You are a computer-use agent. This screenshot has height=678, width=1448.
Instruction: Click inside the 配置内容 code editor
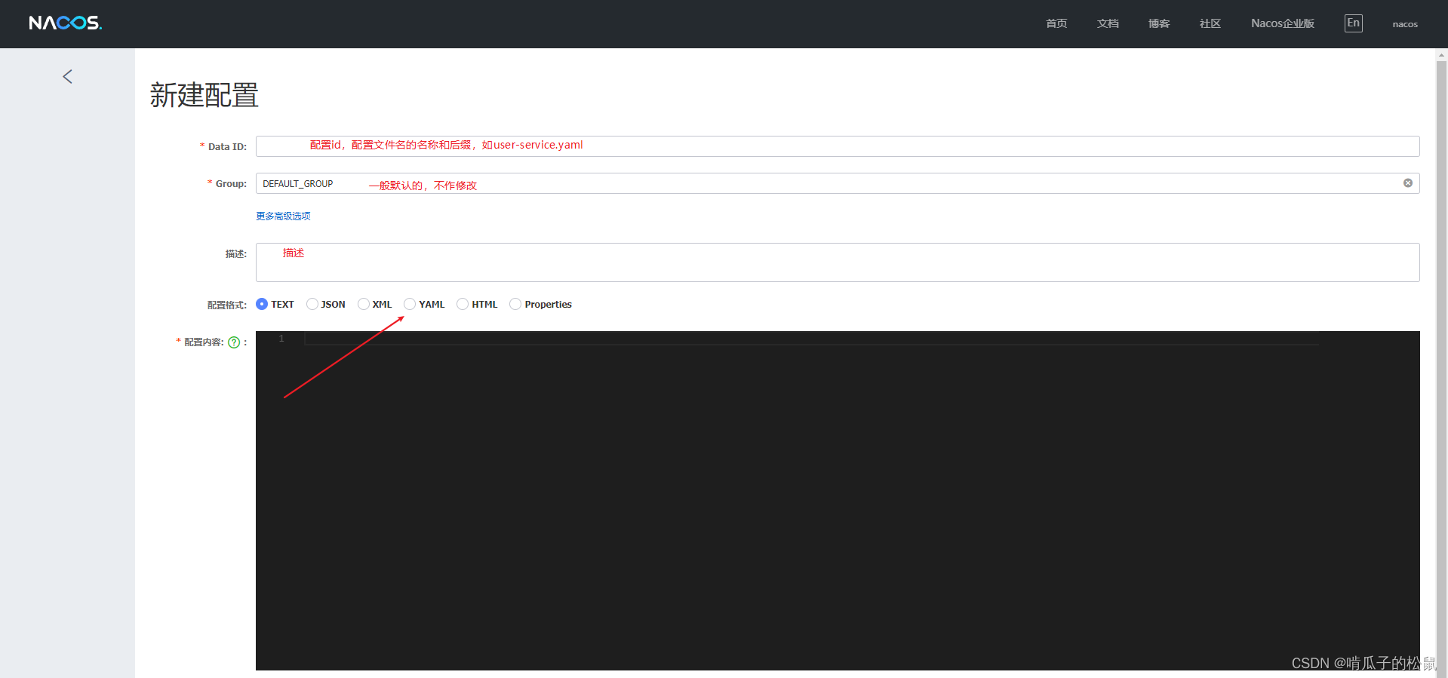click(x=838, y=501)
